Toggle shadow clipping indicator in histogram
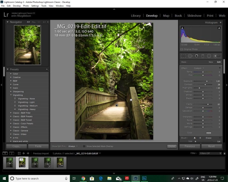Image resolution: width=228 pixels, height=182 pixels. [182, 28]
